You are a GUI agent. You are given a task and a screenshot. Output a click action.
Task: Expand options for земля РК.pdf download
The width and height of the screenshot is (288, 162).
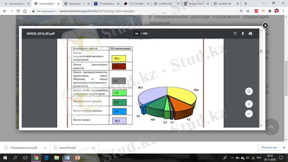pos(94,148)
